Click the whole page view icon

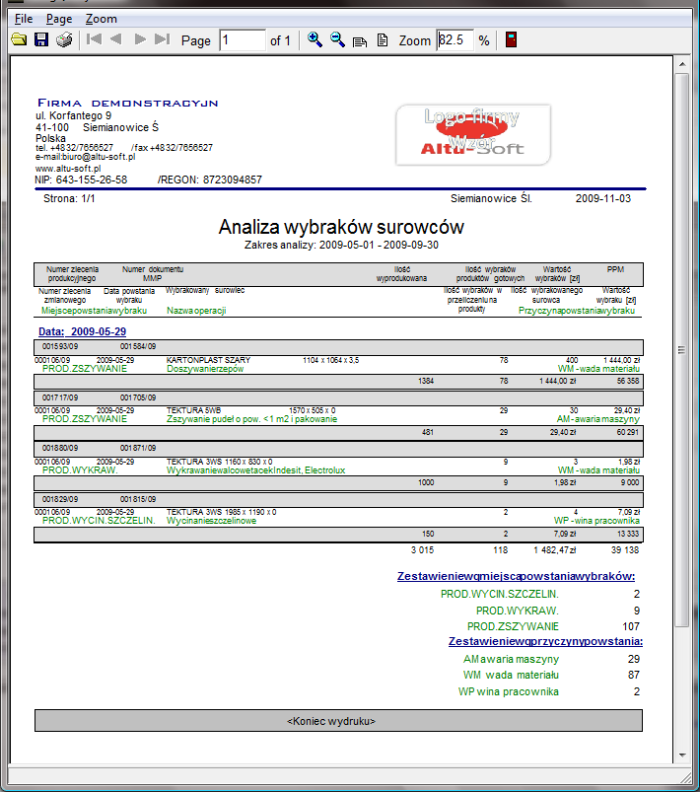(382, 40)
